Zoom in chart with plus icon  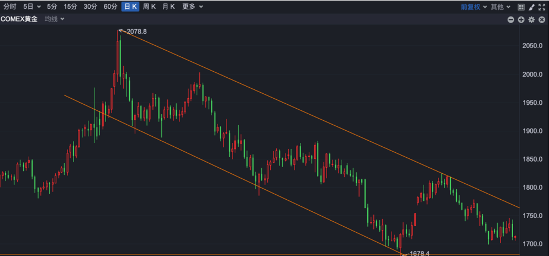(521, 20)
